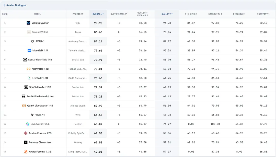The image size is (276, 157).
Task: Click the LiveTalk 1.3B logo icon
Action: (x=29, y=78)
